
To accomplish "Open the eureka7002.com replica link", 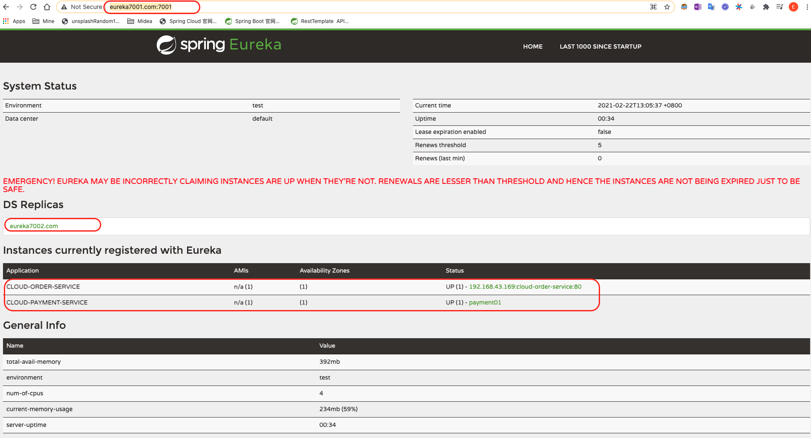I will click(34, 226).
